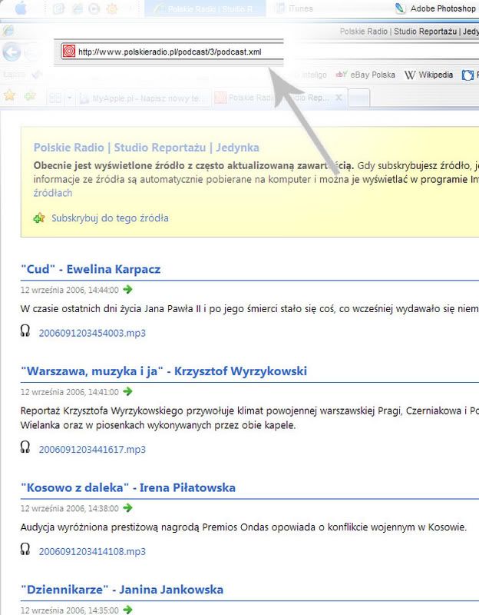The height and width of the screenshot is (615, 479).
Task: Click the 'źródłach' learn more link
Action: click(x=52, y=193)
